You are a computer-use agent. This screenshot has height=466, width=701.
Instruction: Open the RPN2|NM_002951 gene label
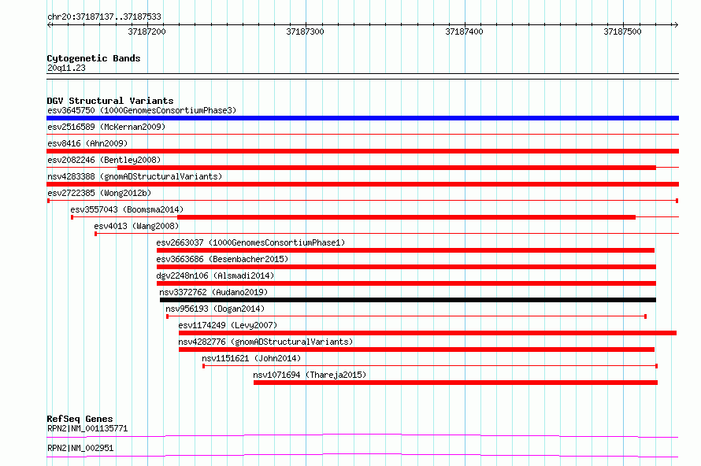click(80, 448)
